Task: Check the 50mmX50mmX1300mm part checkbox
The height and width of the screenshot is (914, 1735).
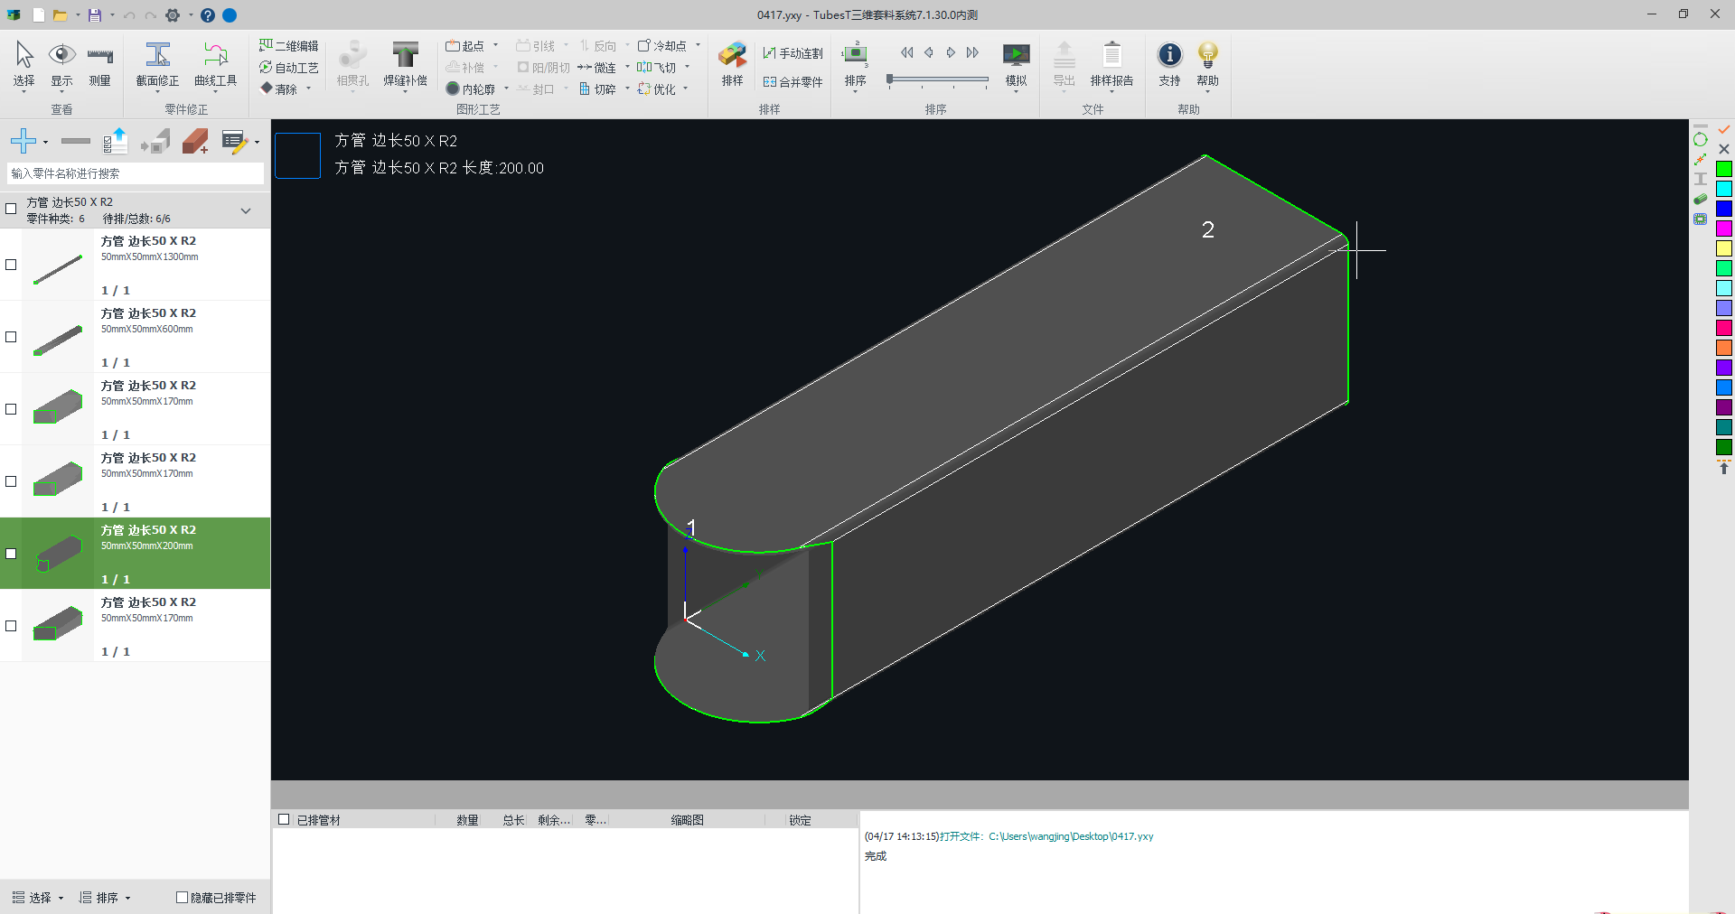Action: pyautogui.click(x=11, y=265)
